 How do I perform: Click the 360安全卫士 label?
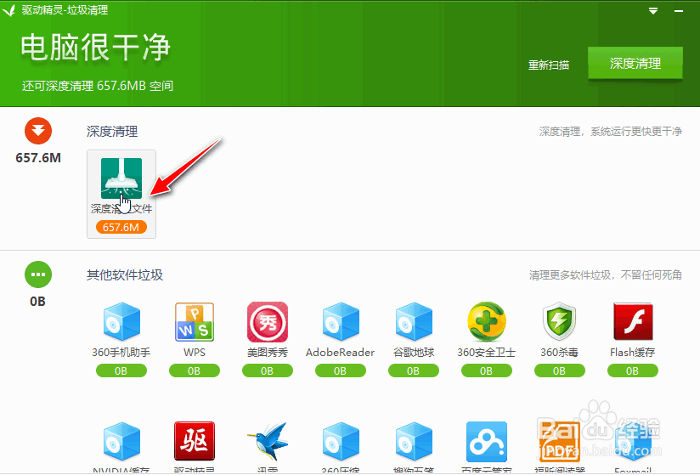pyautogui.click(x=487, y=353)
